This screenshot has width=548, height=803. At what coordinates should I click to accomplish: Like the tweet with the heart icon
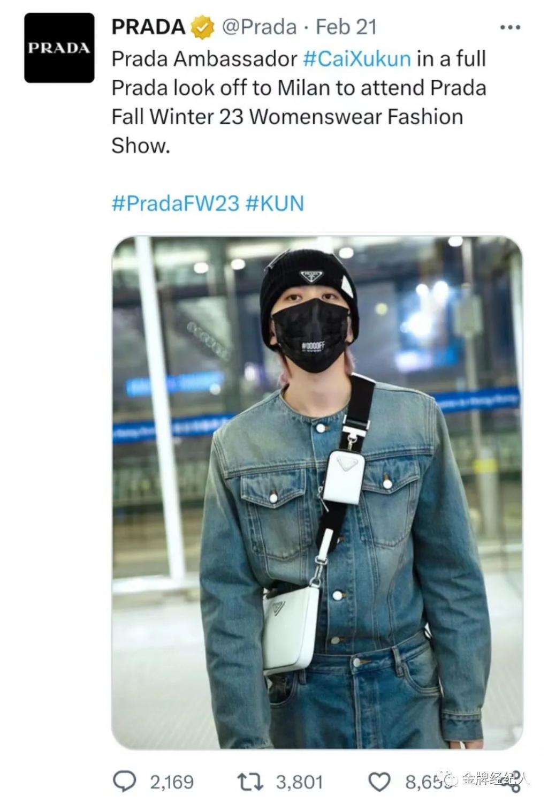point(380,782)
